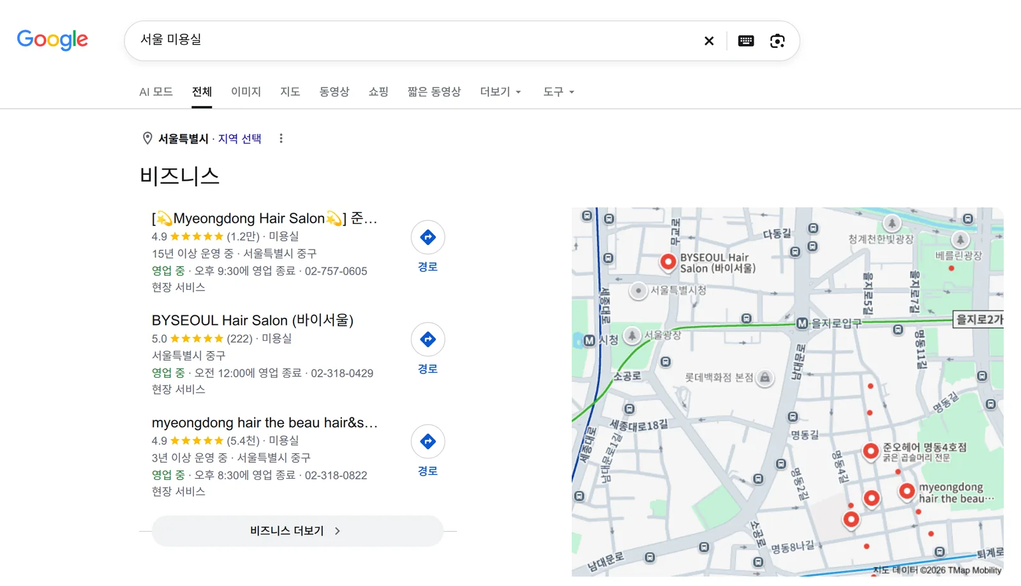1021x586 pixels.
Task: Click the BYSEOUL Hair Salon map pin
Action: (668, 262)
